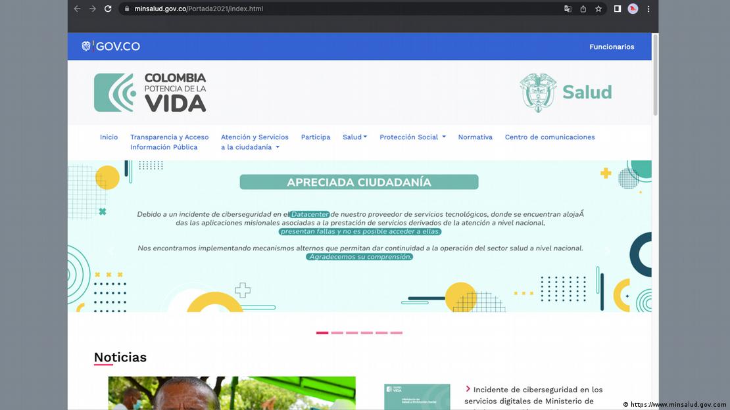730x410 pixels.
Task: Expand the Salud dropdown menu
Action: 354,137
